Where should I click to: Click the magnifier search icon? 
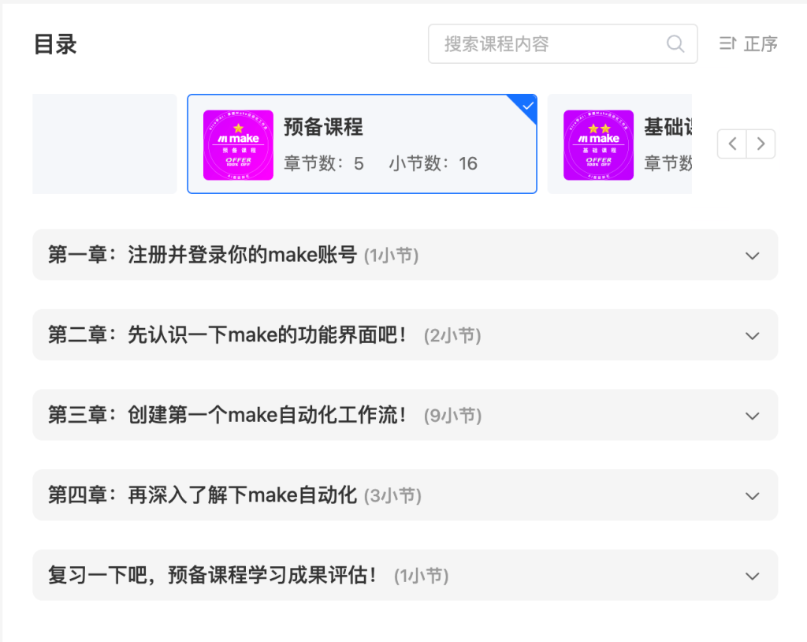tap(675, 44)
